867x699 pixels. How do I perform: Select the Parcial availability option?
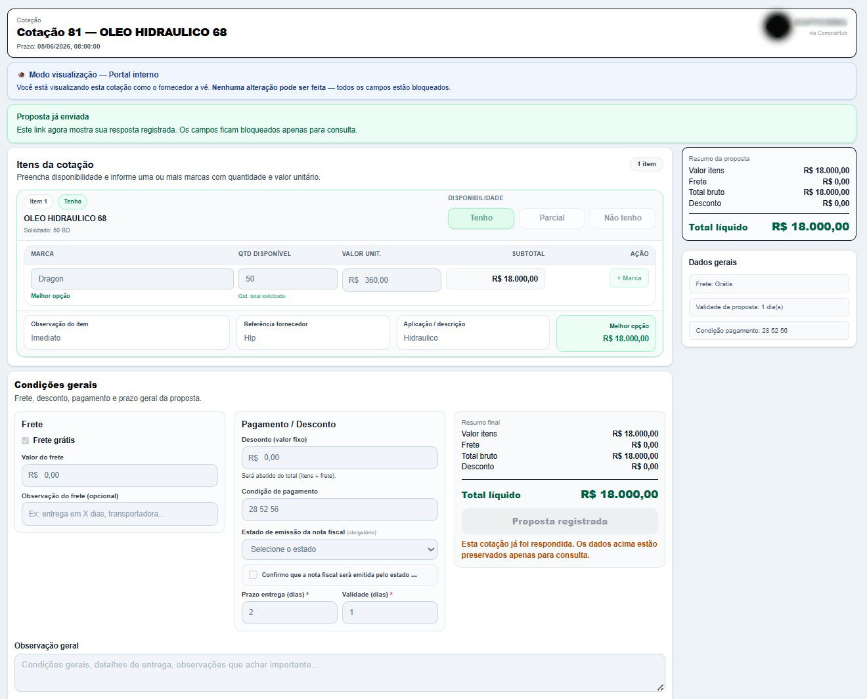[x=552, y=218]
